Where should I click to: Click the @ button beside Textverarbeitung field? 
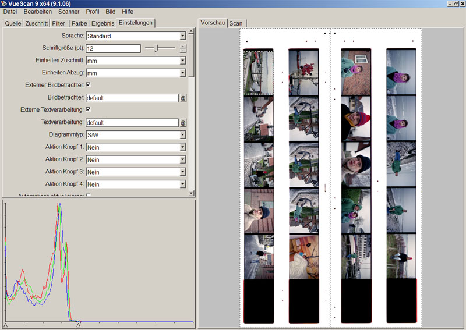(183, 123)
